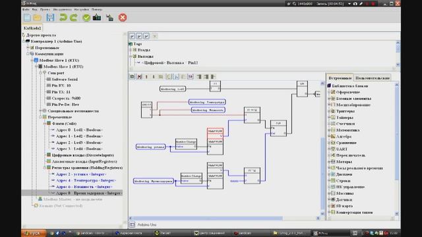Switch to the Пользовательские library tab
This screenshot has width=422, height=237.
click(x=373, y=78)
